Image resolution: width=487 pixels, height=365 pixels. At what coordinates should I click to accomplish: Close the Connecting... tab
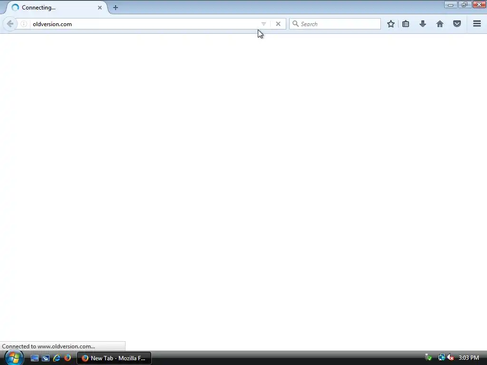[100, 8]
